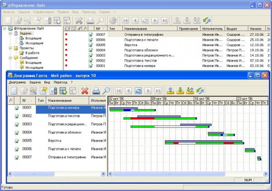This screenshot has height=191, width=272.
Task: Click the printer icon in main window toolbar
Action: [x=90, y=21]
